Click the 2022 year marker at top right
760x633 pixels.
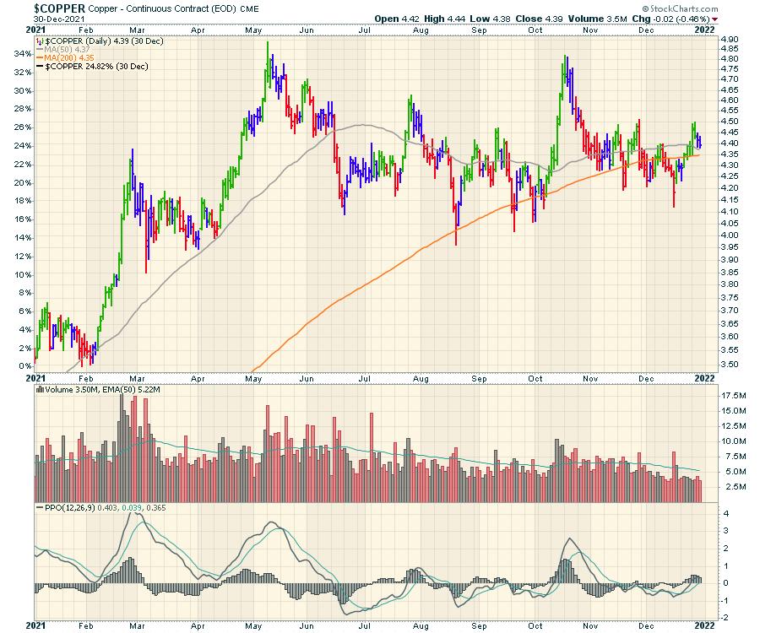coord(704,28)
